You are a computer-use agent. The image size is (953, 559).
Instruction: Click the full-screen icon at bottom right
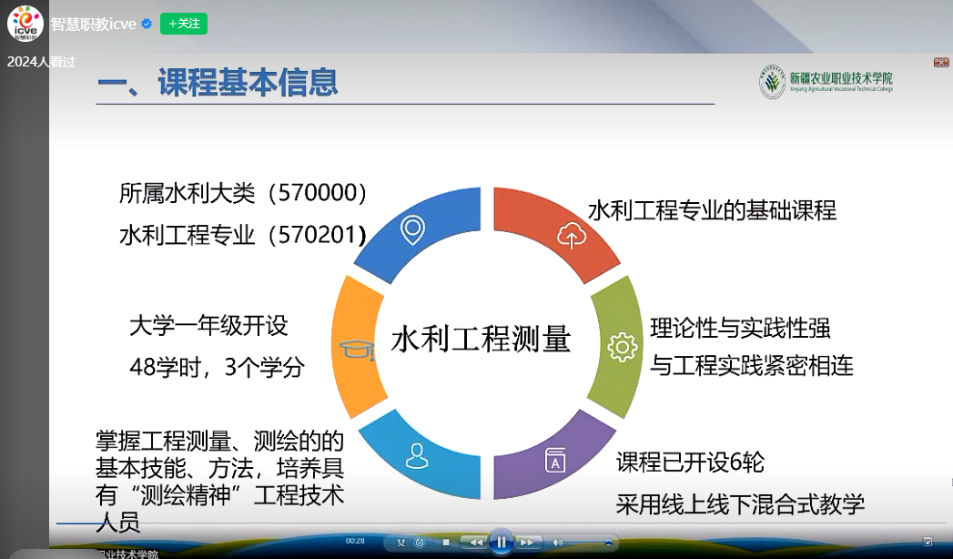pyautogui.click(x=928, y=542)
